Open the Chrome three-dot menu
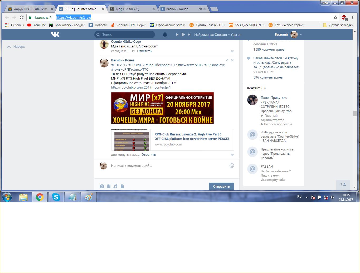Viewport: 360px width, 273px height. point(352,17)
